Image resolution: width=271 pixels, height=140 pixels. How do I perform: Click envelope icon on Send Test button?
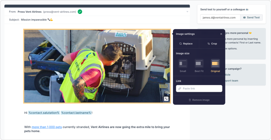245,17
